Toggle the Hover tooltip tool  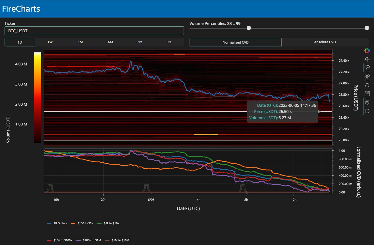[x=367, y=102]
